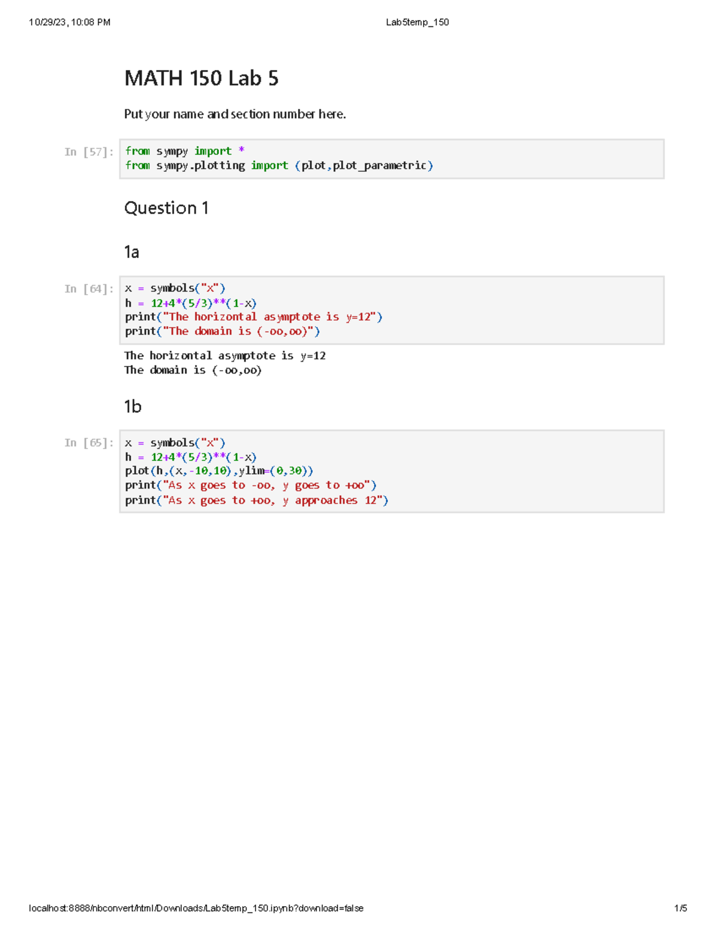This screenshot has width=718, height=930.
Task: Click the "Lab5temp_150" page header title
Action: (417, 22)
